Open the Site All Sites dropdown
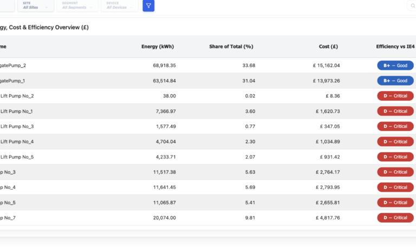This screenshot has width=416, height=247. pyautogui.click(x=36, y=5)
